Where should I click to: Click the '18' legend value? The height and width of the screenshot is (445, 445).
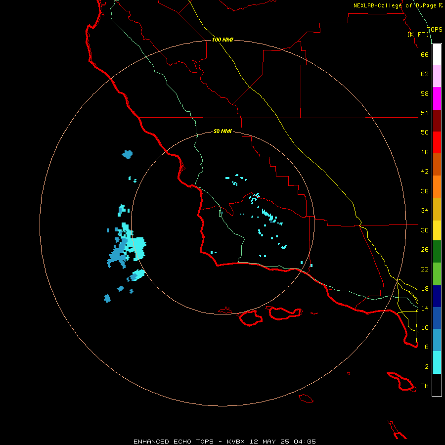[425, 289]
